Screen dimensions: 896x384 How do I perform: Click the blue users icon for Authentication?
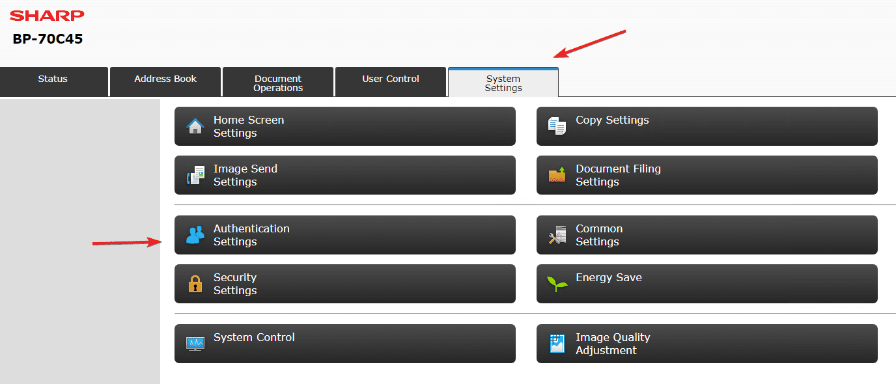[195, 235]
